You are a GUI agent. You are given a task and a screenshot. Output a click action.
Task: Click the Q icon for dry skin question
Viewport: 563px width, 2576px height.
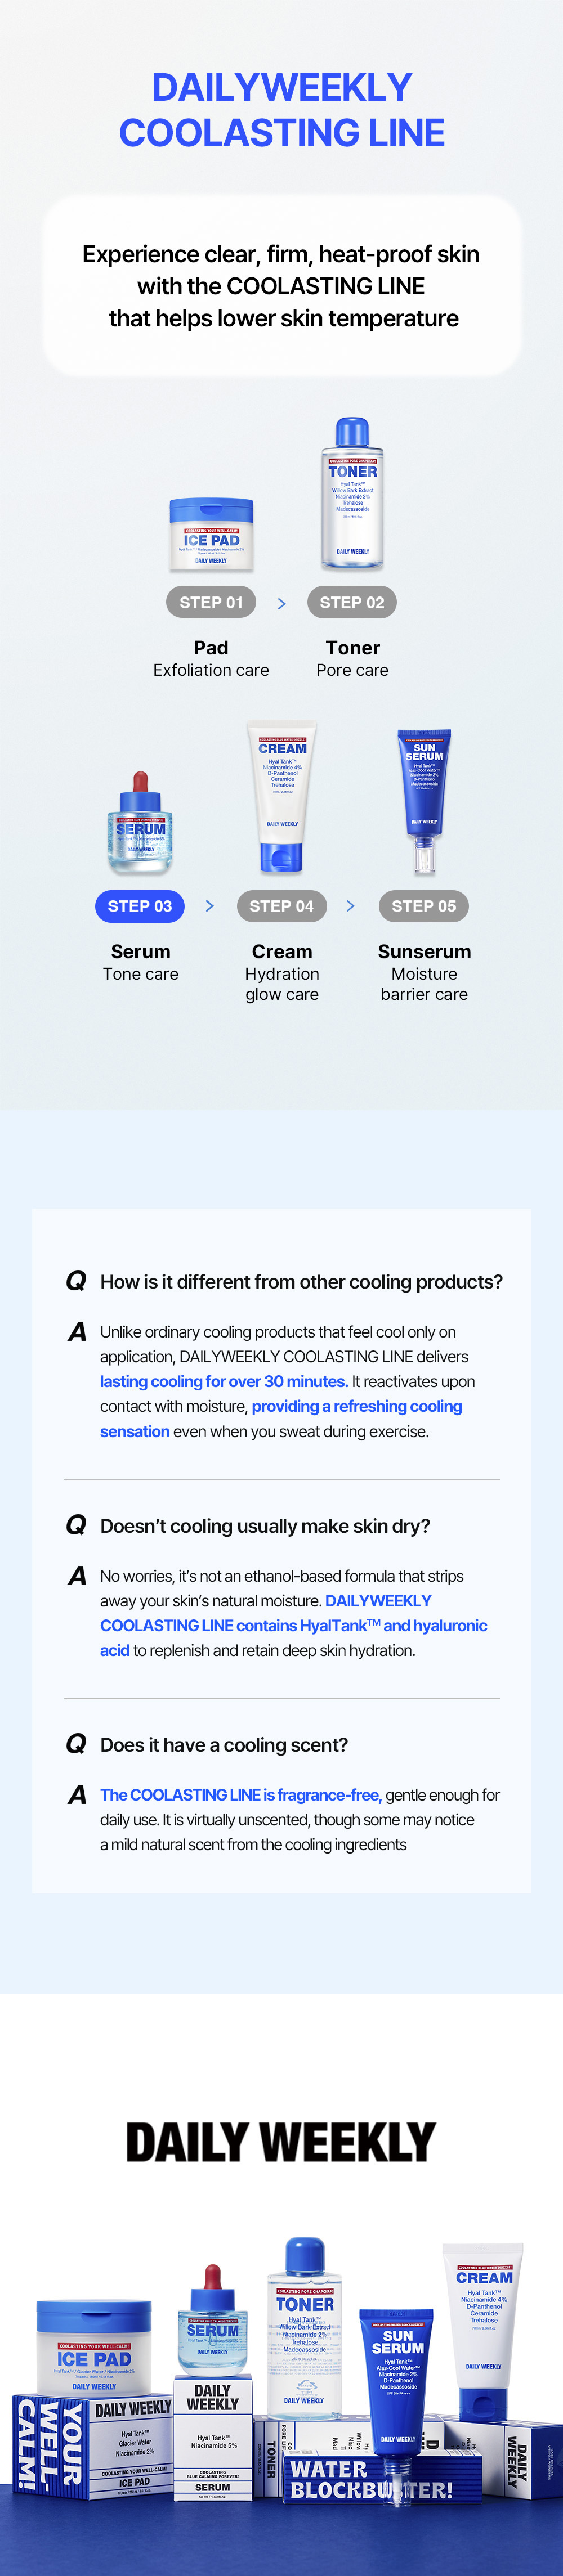[76, 1525]
